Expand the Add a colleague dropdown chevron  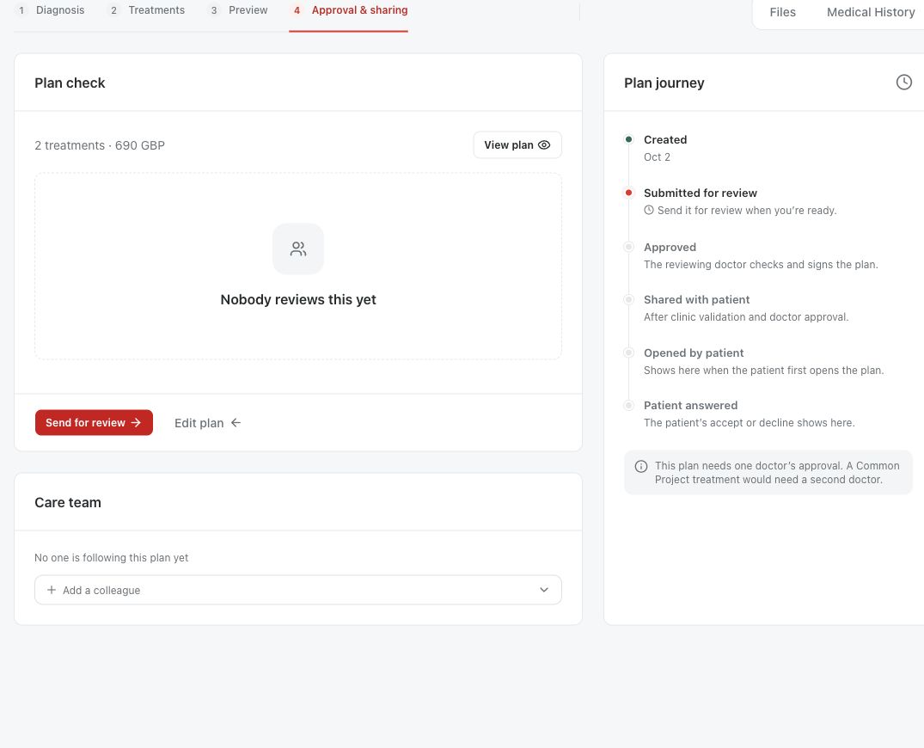pyautogui.click(x=544, y=590)
